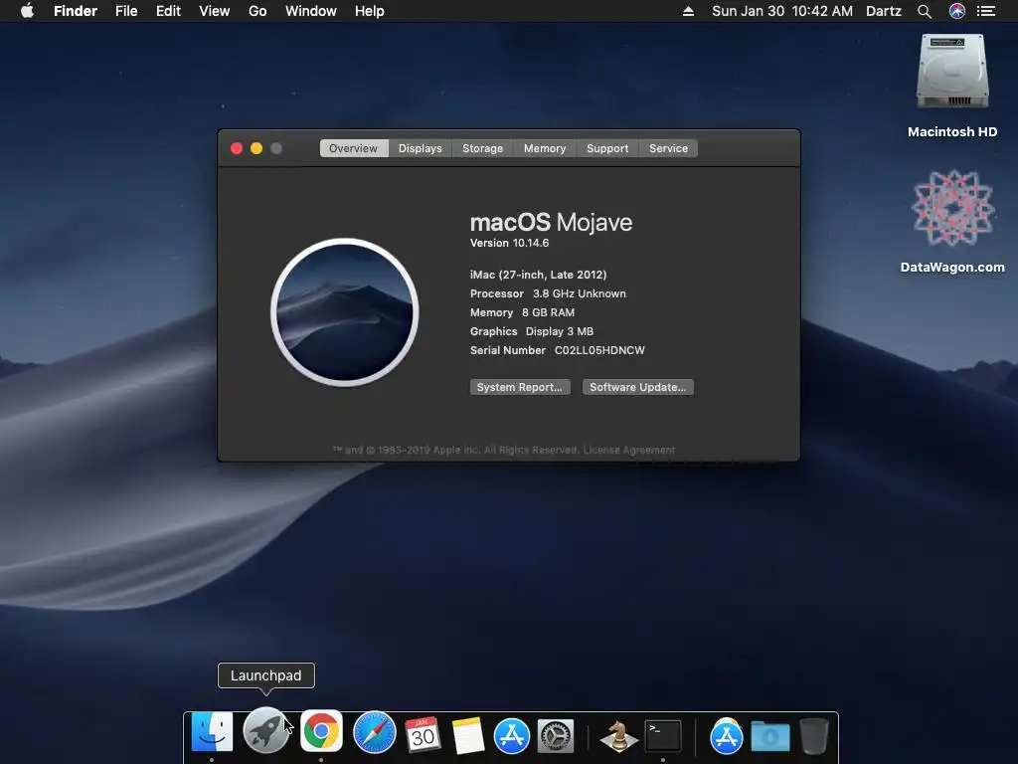The width and height of the screenshot is (1018, 764).
Task: Open Terminal from the Dock
Action: 663,736
